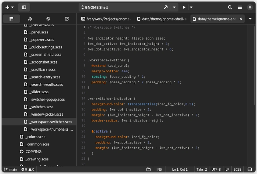
Task: Change the SCSS language setting
Action: (x=238, y=169)
